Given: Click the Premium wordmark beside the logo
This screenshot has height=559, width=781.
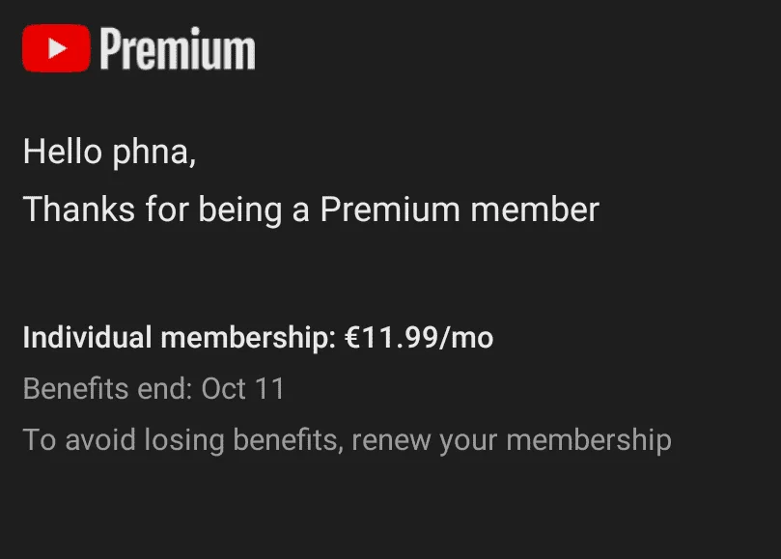Looking at the screenshot, I should point(178,49).
